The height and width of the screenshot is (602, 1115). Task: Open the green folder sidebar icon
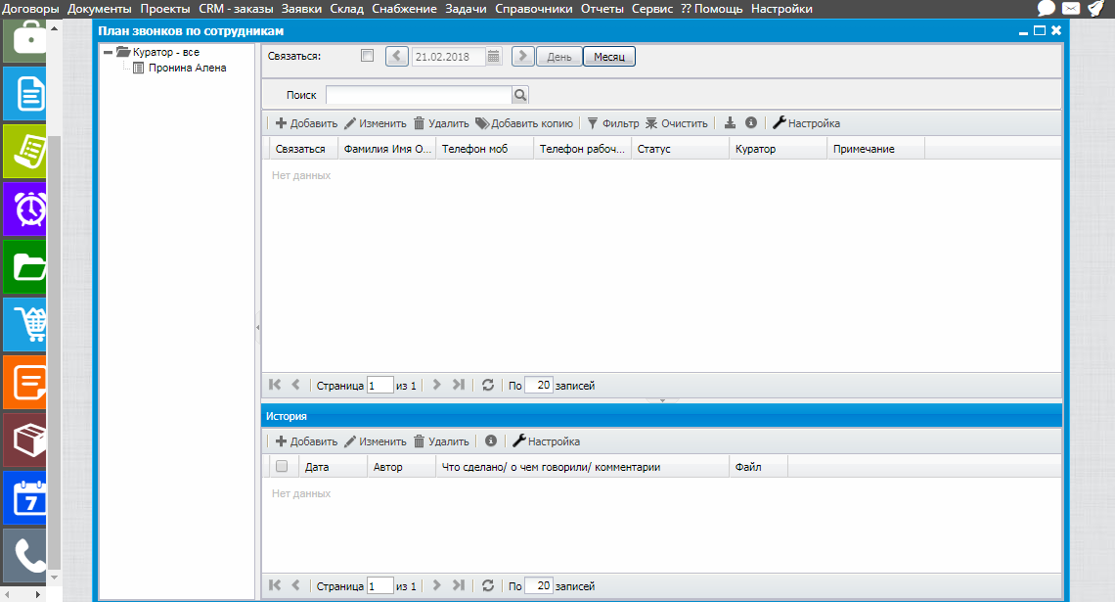click(x=24, y=267)
